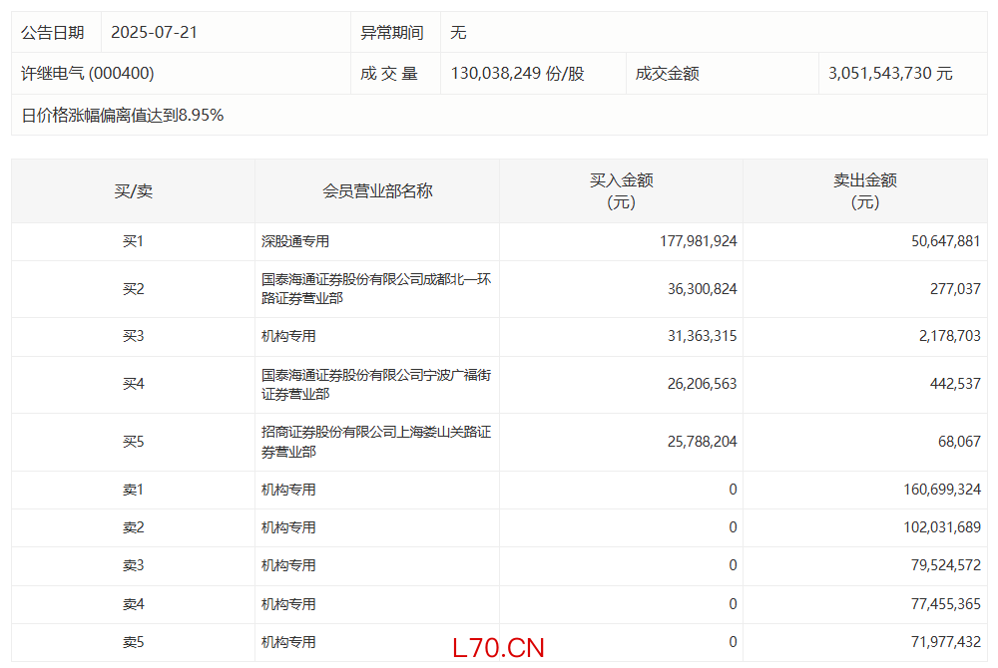Click the L70.CN watermark link

point(498,648)
